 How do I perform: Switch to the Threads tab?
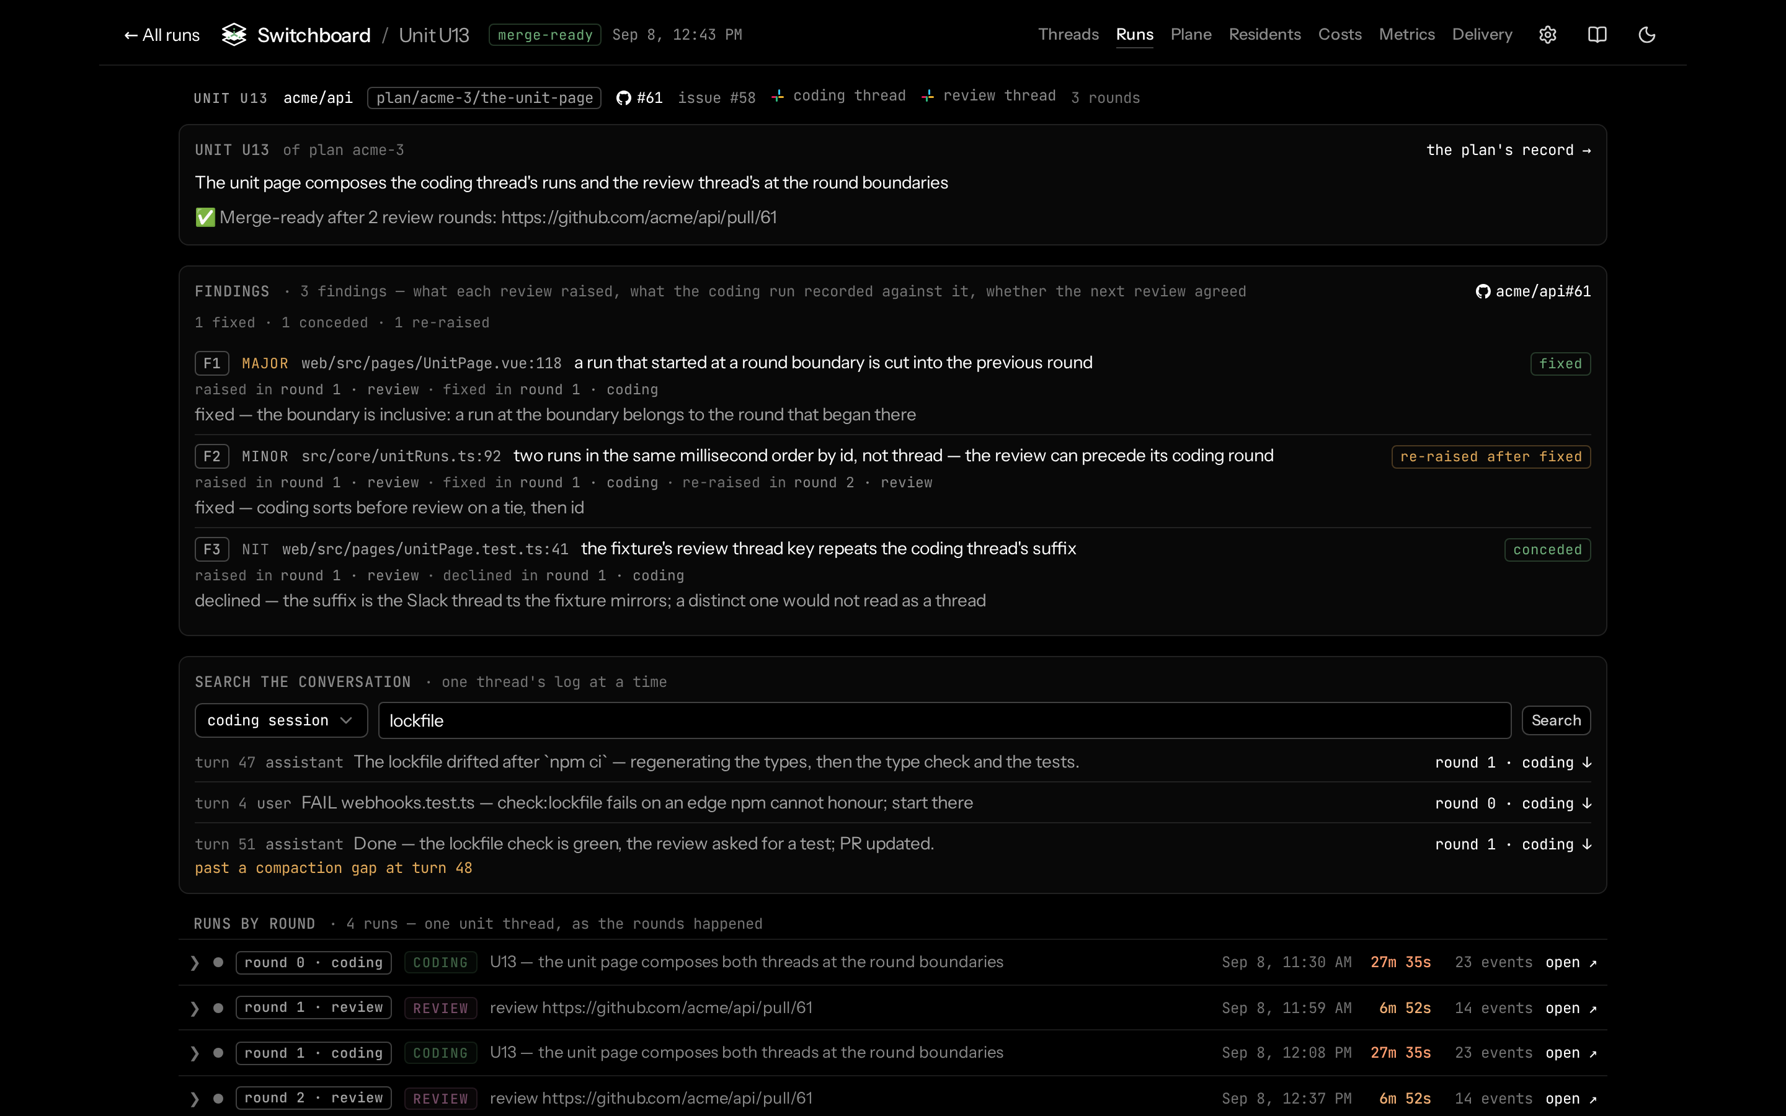1068,35
